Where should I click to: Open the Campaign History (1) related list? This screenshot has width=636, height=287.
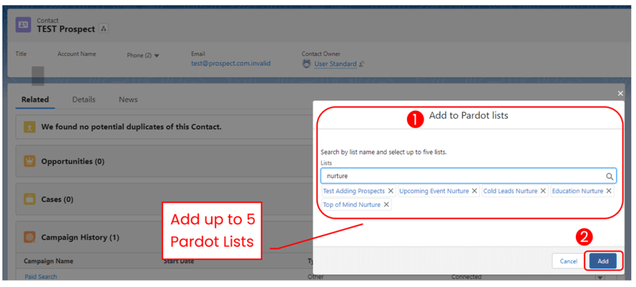[x=80, y=237]
